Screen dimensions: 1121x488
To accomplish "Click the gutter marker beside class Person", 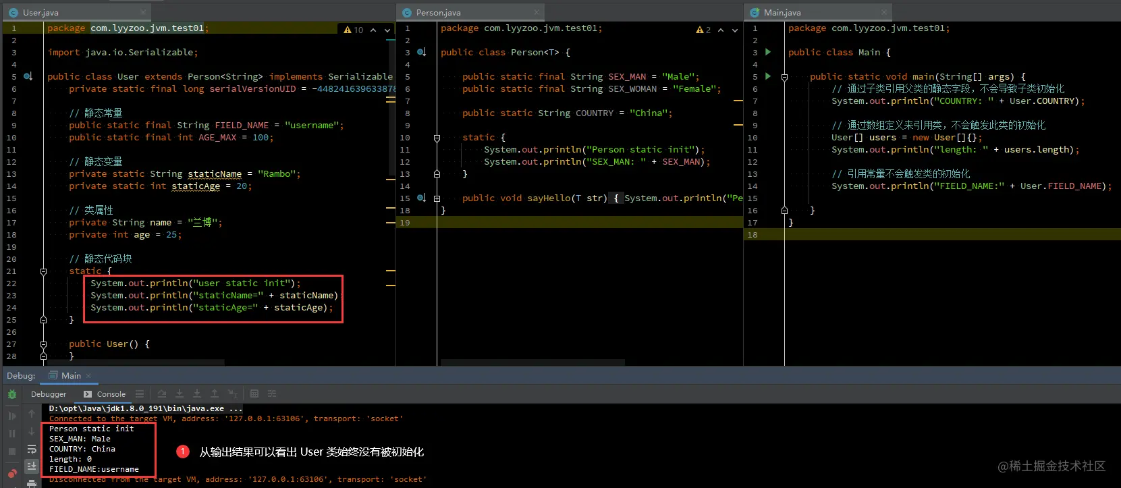I will (x=421, y=52).
